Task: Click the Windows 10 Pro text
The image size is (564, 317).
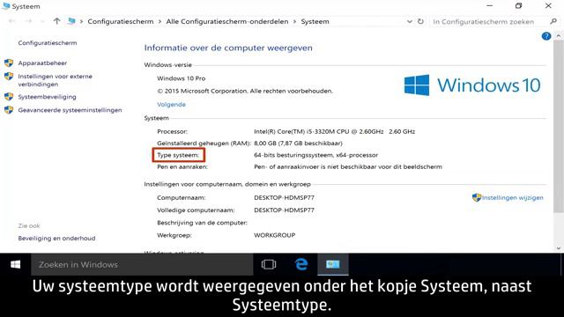Action: tap(182, 78)
